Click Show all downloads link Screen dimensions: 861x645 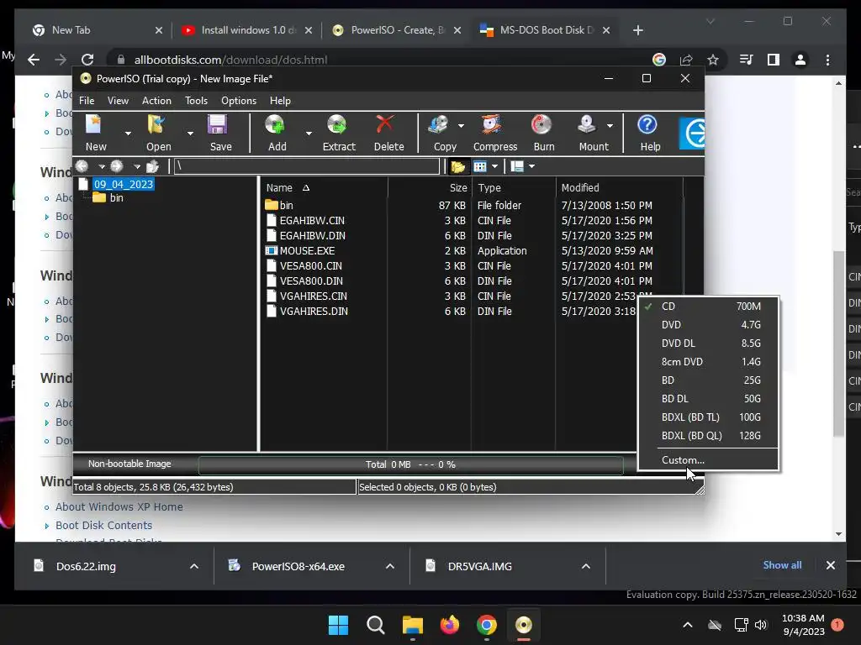pos(782,565)
